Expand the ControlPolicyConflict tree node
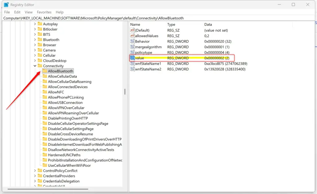317x194 pixels. 35,171
